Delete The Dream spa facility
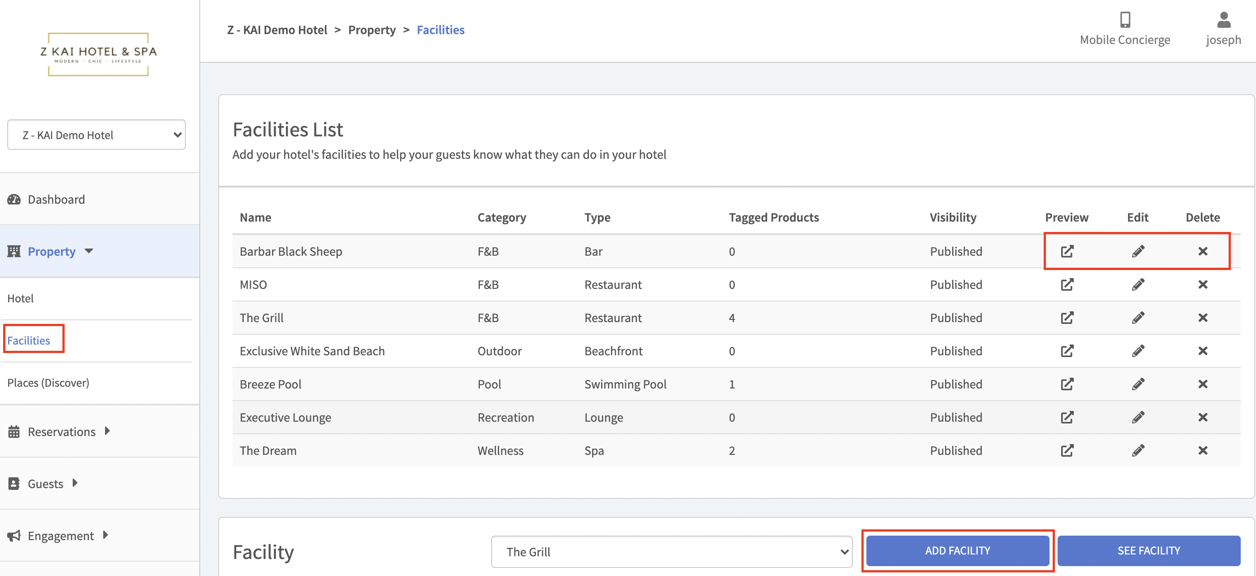The image size is (1256, 576). [1203, 450]
